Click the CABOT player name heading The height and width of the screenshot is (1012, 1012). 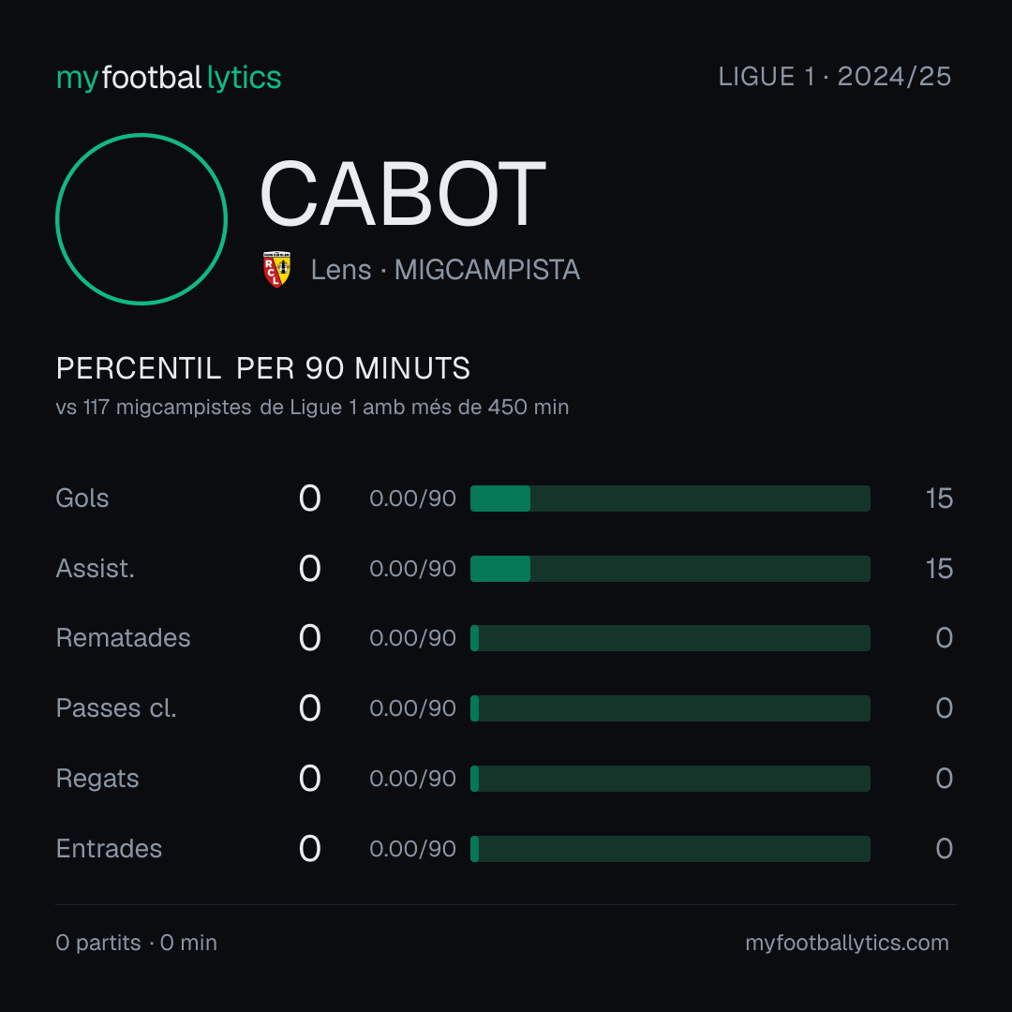402,193
